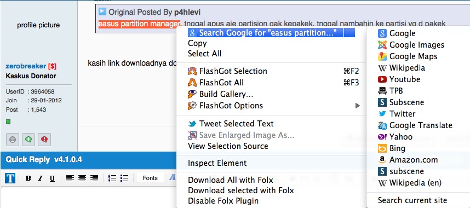470x208 pixels.
Task: Click the Underline formatting icon
Action: pos(52,178)
